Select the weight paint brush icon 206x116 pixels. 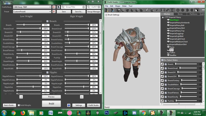pyautogui.click(x=147, y=10)
